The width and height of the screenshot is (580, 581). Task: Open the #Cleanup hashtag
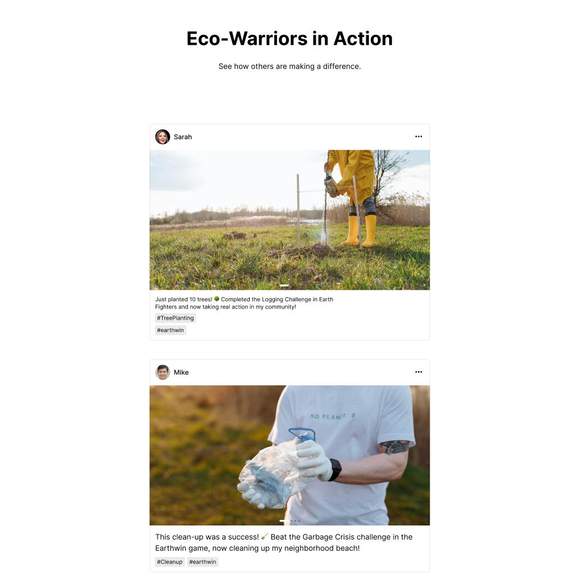click(170, 562)
